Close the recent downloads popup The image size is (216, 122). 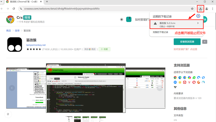(x=198, y=16)
